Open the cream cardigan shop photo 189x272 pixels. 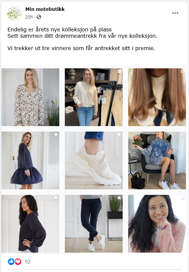94,97
